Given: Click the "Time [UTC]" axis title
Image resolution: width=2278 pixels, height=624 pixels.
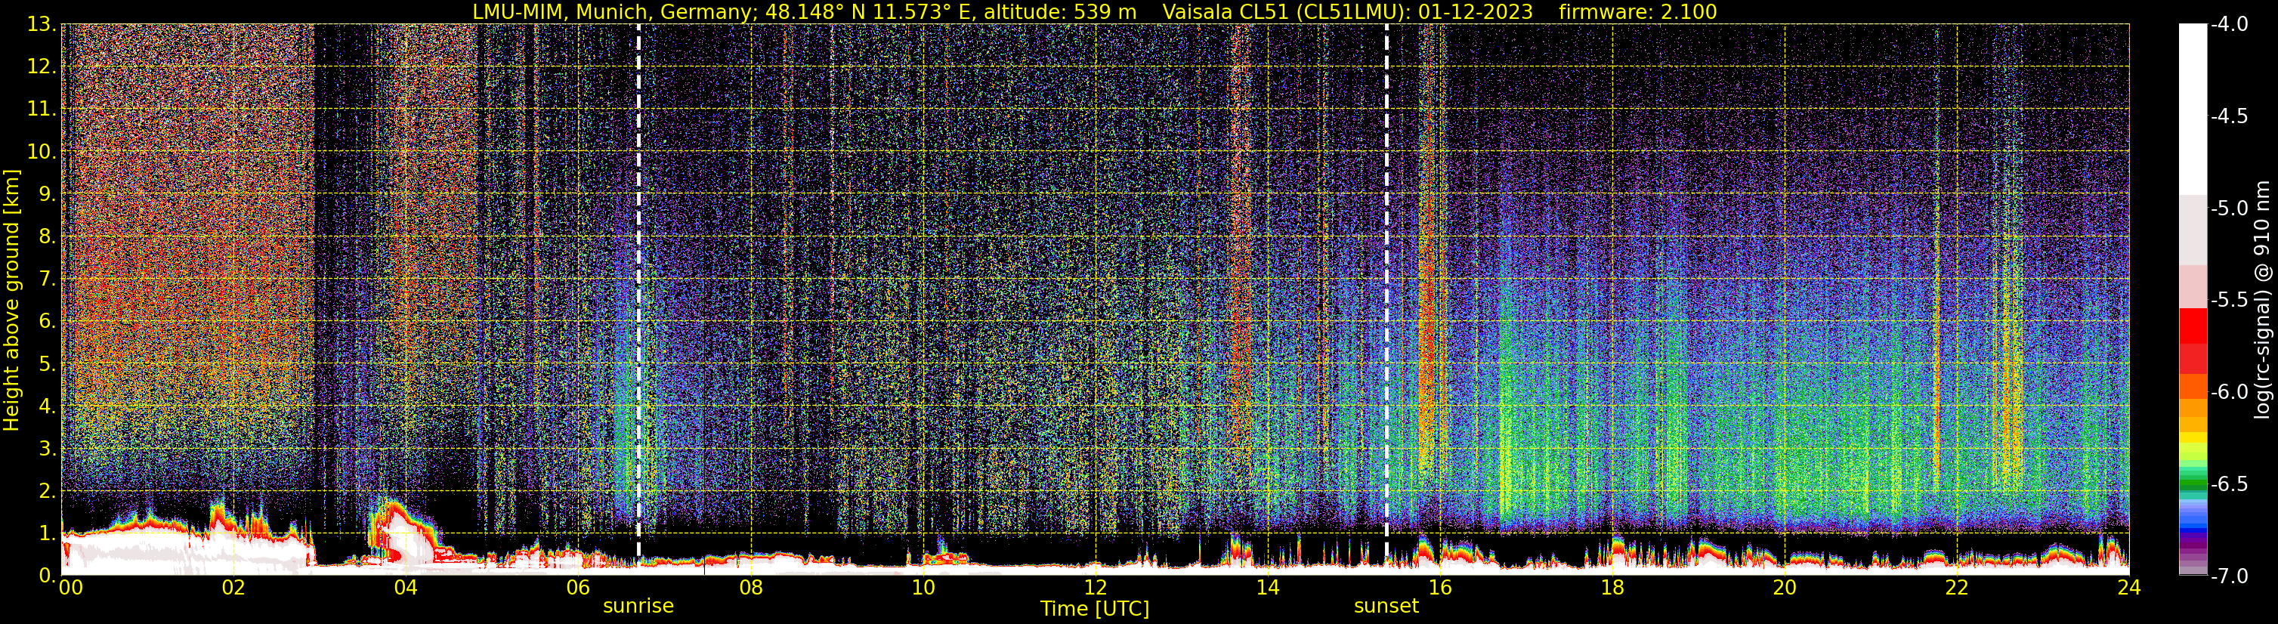Looking at the screenshot, I should [1095, 609].
